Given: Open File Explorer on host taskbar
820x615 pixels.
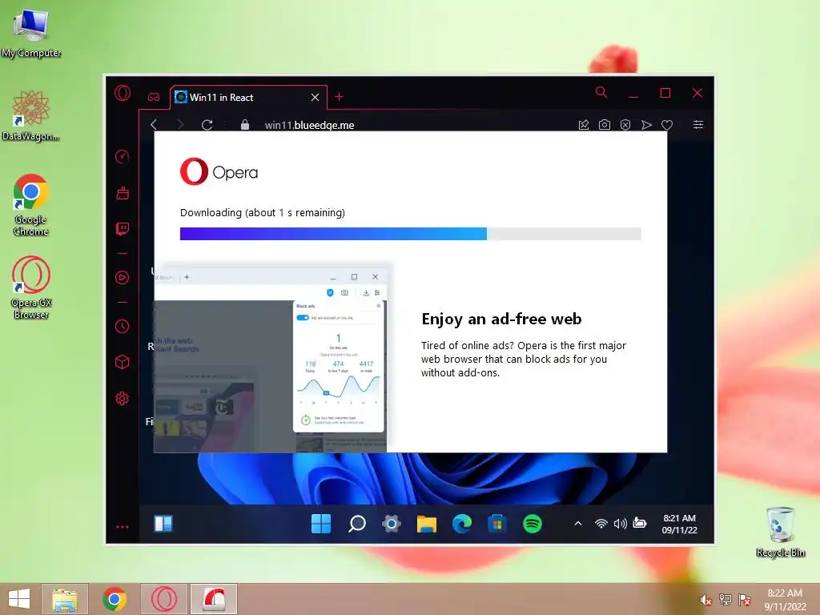Looking at the screenshot, I should point(65,599).
